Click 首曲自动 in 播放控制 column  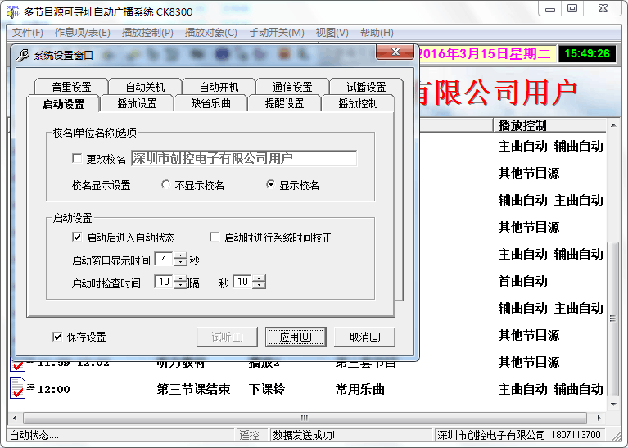(x=522, y=281)
